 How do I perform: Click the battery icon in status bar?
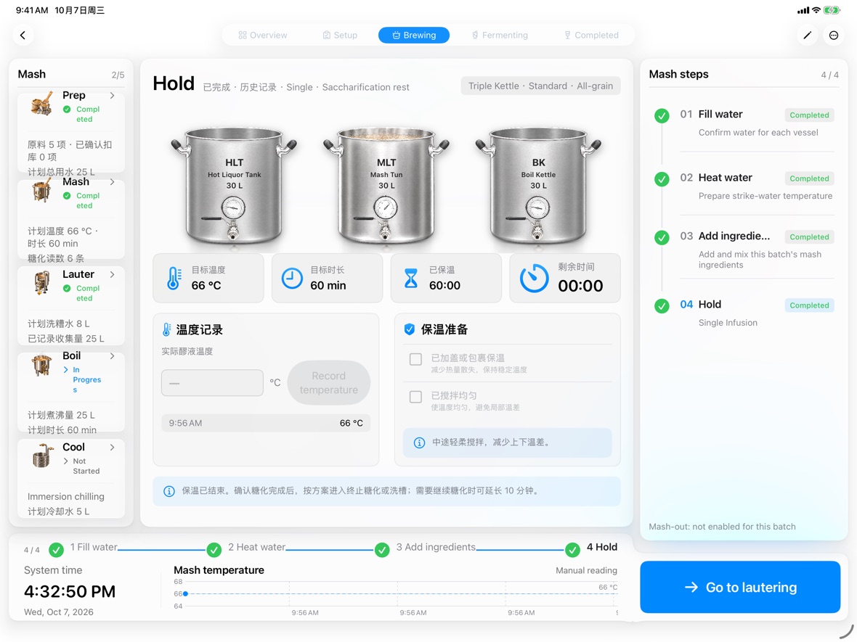point(832,10)
